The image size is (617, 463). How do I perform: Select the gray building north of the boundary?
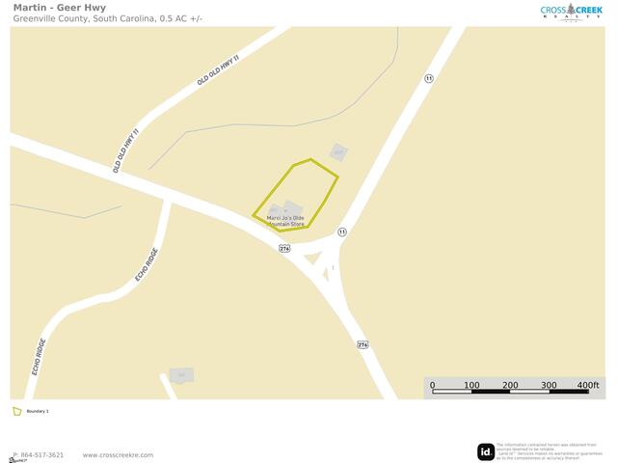click(338, 152)
